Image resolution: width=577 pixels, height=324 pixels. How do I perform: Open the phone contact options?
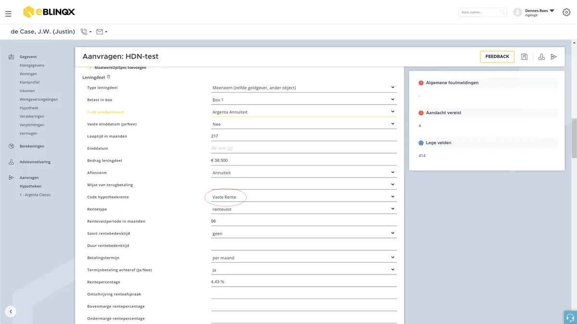[x=86, y=32]
